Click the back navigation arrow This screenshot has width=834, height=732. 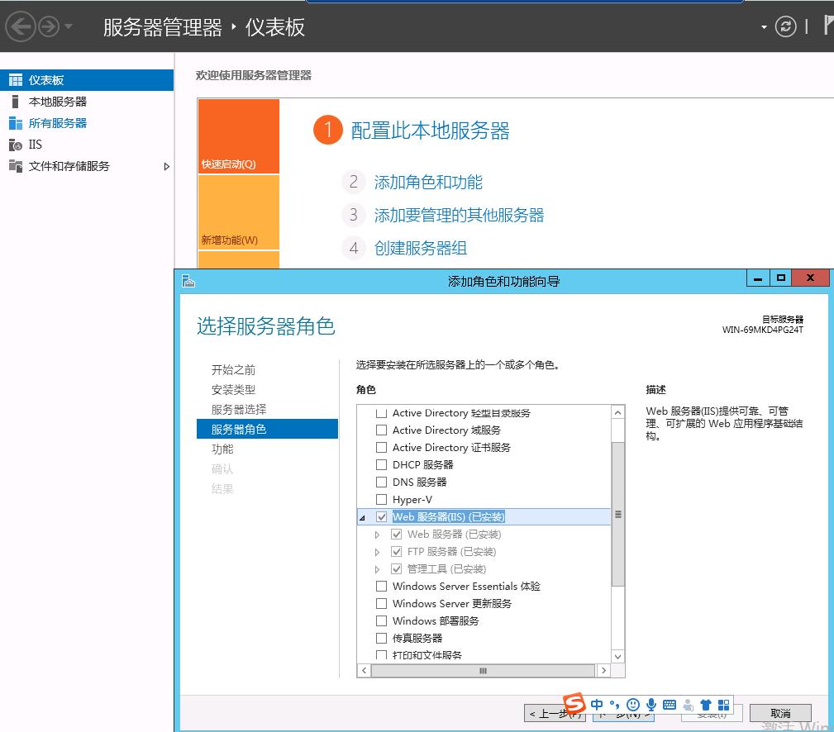(20, 26)
